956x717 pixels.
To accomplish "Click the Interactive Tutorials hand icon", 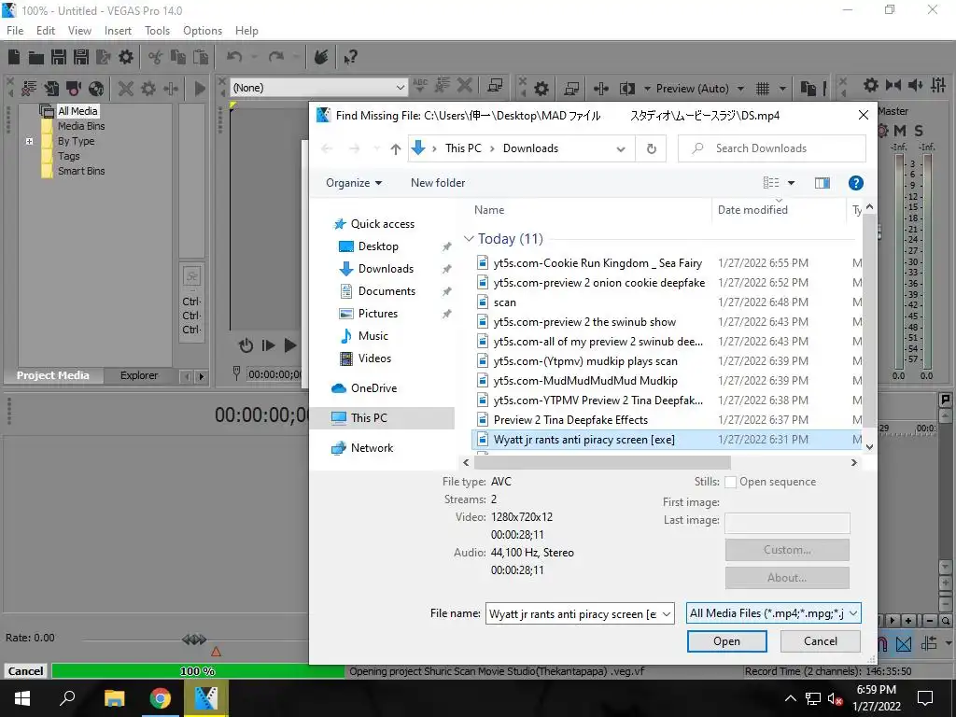I will click(x=321, y=57).
